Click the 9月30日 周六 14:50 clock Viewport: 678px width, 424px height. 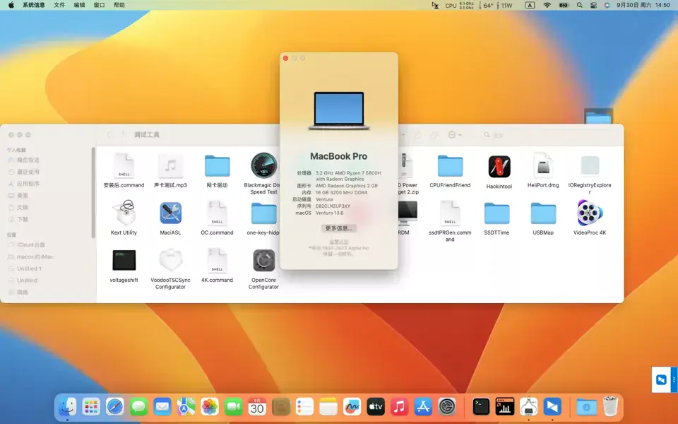[x=643, y=5]
